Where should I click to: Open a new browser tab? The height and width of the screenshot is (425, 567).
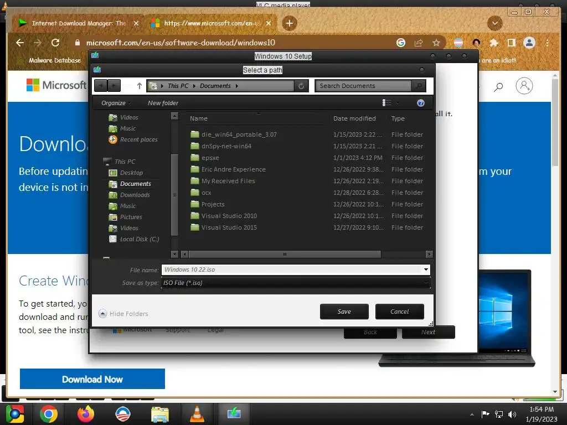(x=289, y=23)
